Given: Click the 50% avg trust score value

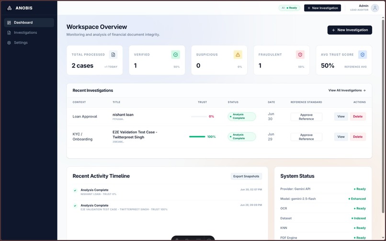Looking at the screenshot, I should point(328,66).
